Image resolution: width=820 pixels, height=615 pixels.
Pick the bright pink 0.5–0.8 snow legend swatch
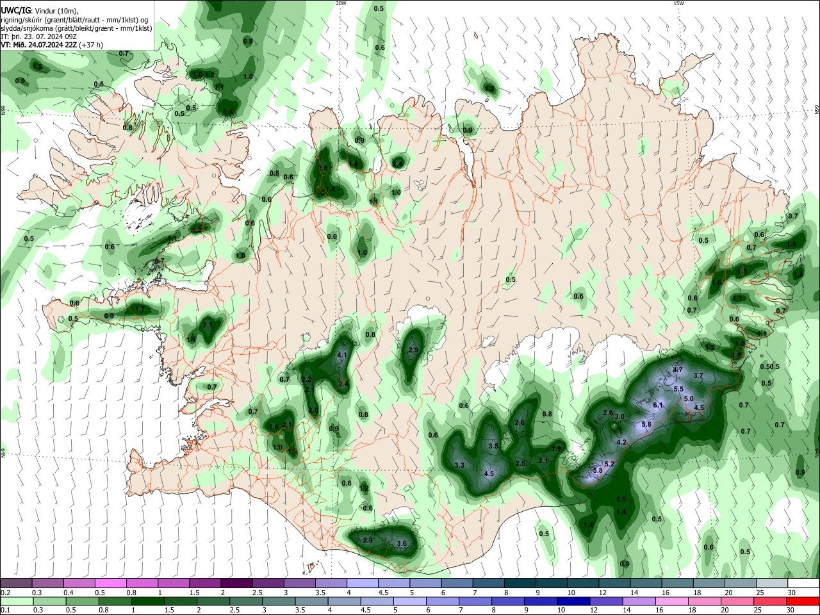pos(110,583)
